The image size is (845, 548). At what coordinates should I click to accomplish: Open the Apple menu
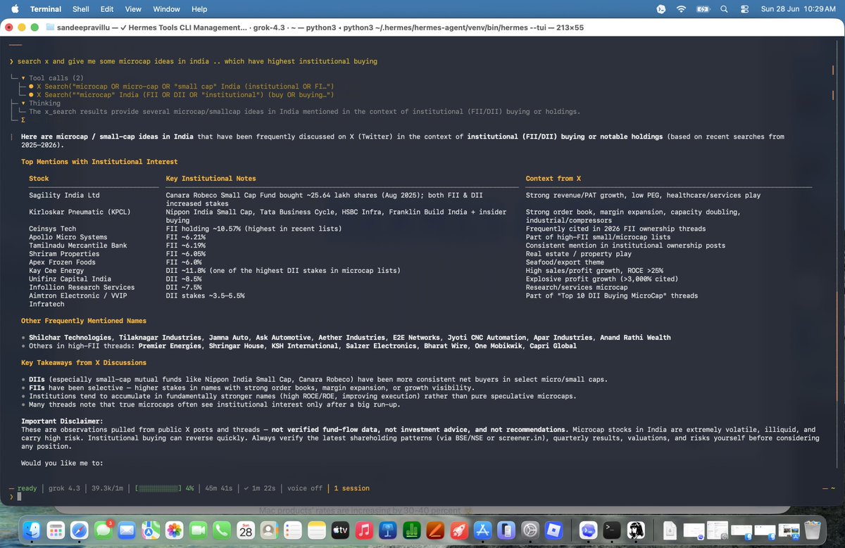pyautogui.click(x=15, y=9)
